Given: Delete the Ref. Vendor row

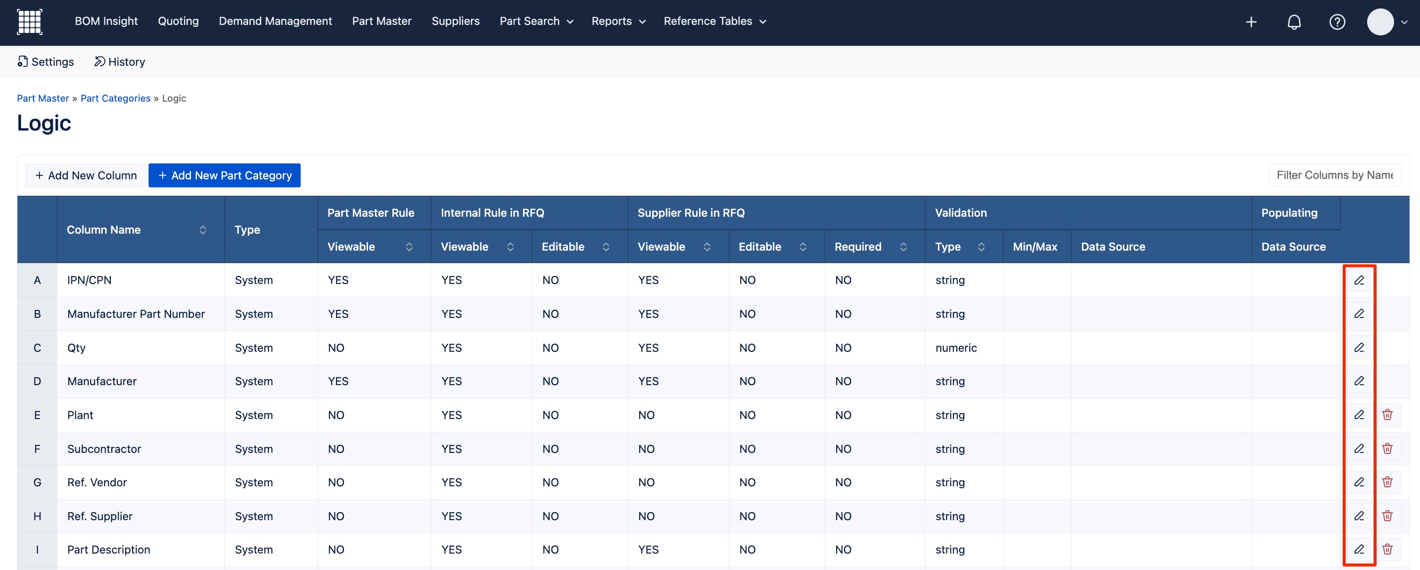Looking at the screenshot, I should coord(1388,482).
